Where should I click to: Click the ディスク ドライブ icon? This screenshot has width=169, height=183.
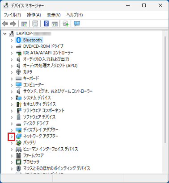pos(18,124)
